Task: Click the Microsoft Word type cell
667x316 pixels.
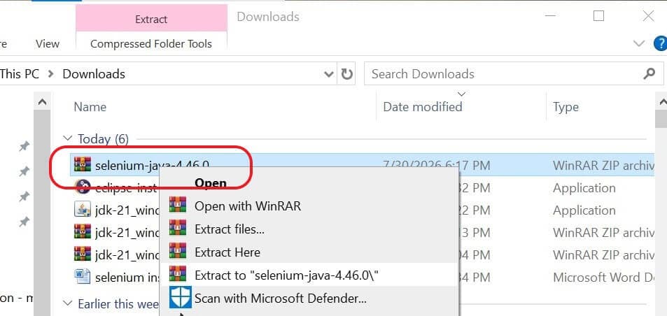Action: (603, 278)
